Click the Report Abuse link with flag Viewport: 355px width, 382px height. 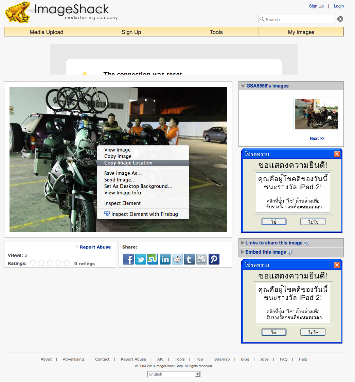point(93,247)
